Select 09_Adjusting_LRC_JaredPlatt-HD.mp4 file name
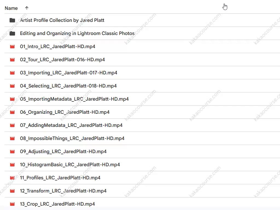 [x=63, y=151]
